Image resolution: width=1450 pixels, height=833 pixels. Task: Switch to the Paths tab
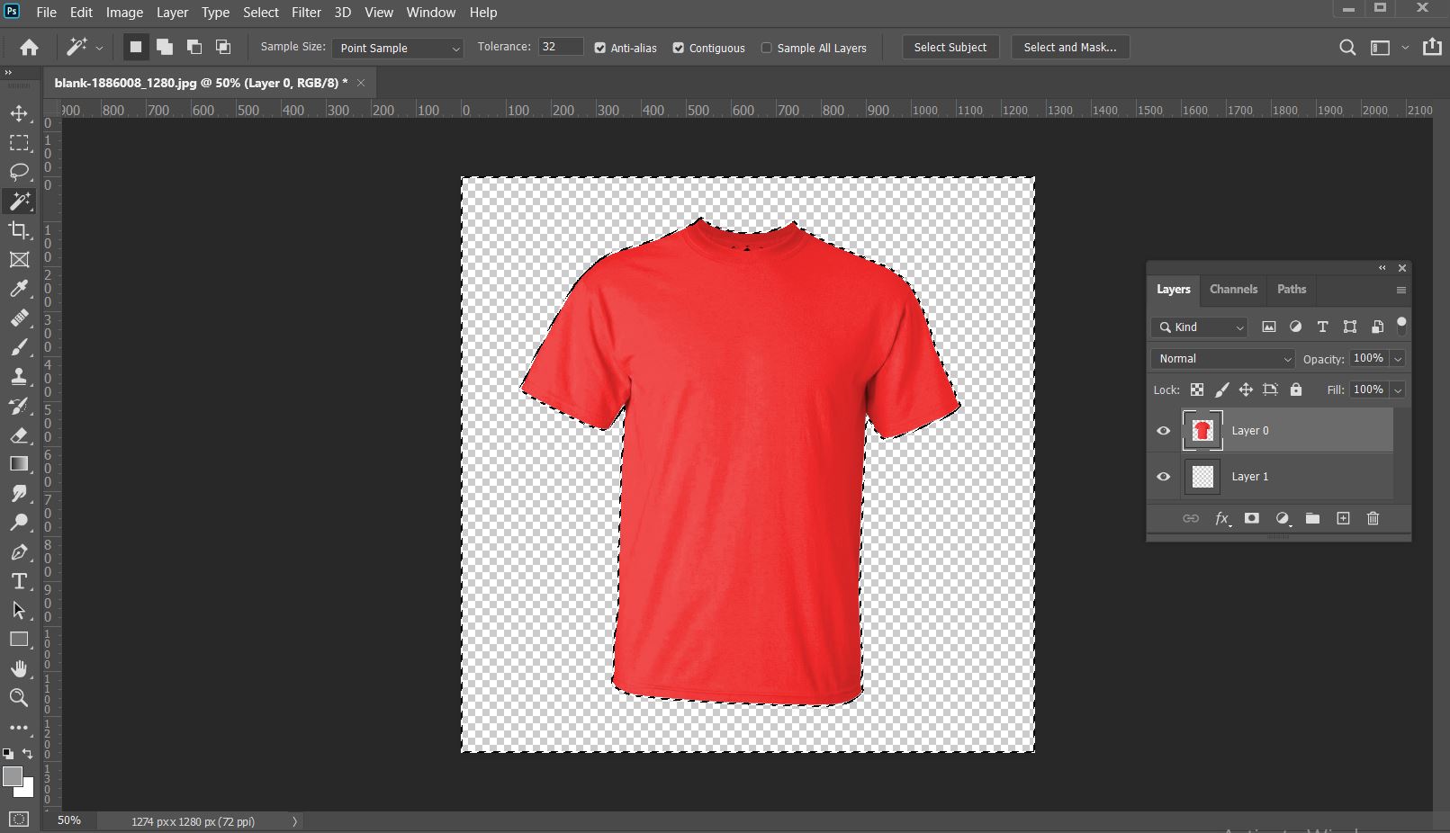click(x=1291, y=289)
